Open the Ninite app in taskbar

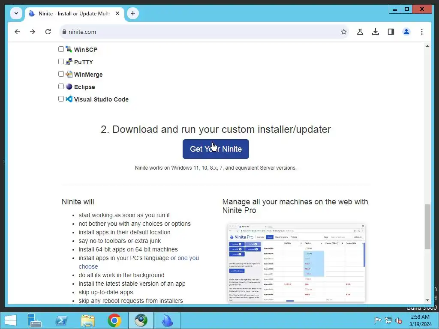coord(168,320)
